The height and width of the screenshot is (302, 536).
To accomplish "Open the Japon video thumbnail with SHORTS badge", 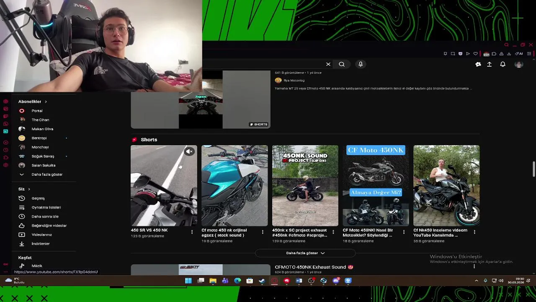I will (201, 99).
